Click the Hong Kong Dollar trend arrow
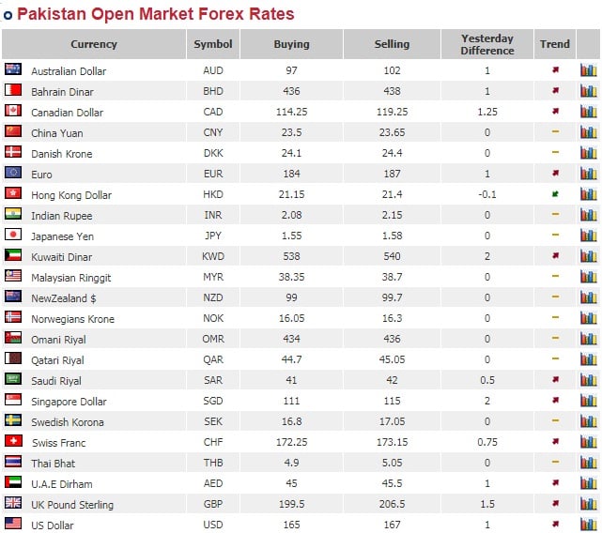602x533 pixels. (555, 194)
